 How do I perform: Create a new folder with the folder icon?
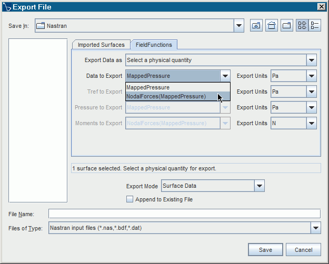point(287,25)
